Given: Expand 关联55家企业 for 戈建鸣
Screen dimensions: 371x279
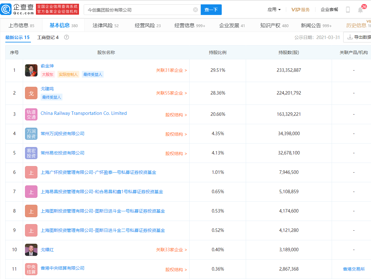Looking at the screenshot, I should (171, 93).
